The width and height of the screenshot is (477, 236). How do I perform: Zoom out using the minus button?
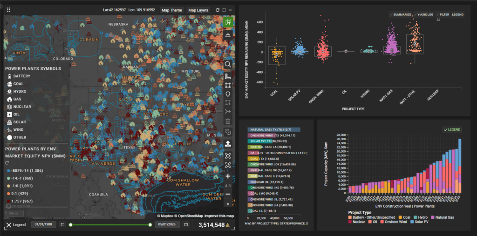pos(228,194)
